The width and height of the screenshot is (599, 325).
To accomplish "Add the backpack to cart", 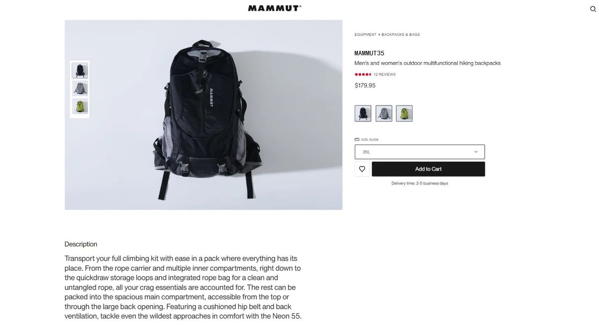I will pyautogui.click(x=428, y=169).
